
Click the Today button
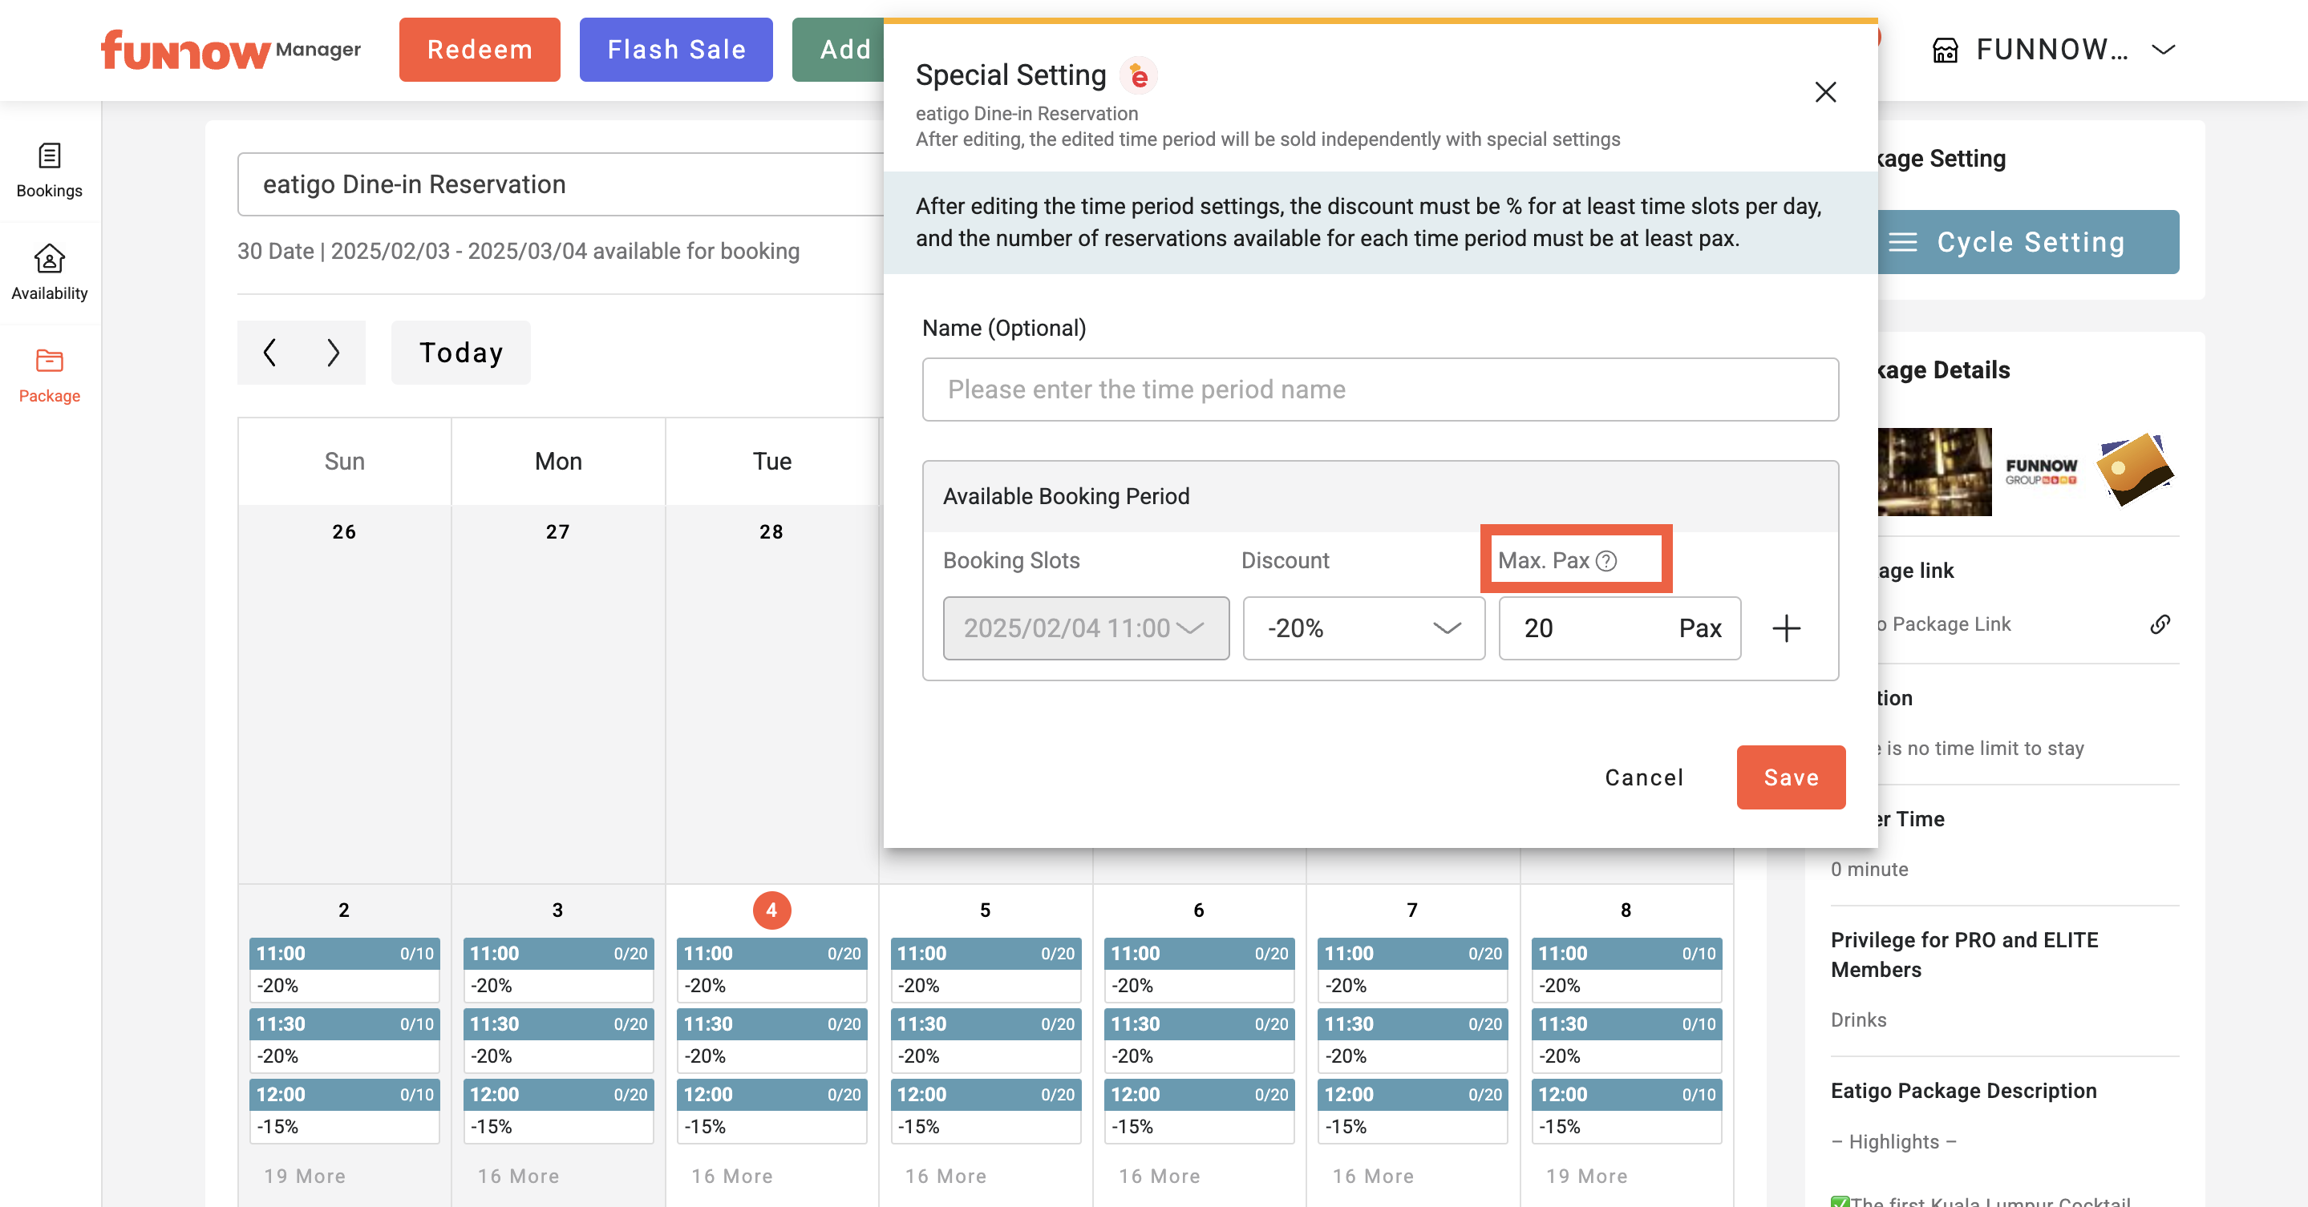coord(460,352)
